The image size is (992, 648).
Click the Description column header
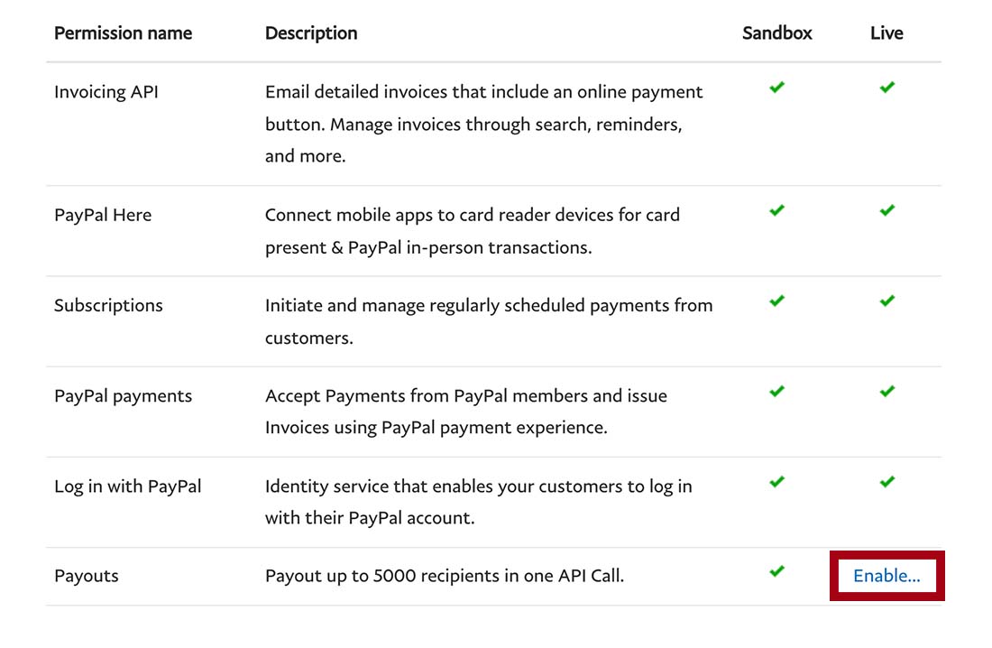click(x=311, y=33)
